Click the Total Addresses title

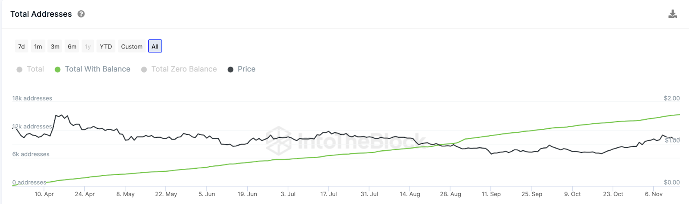41,14
